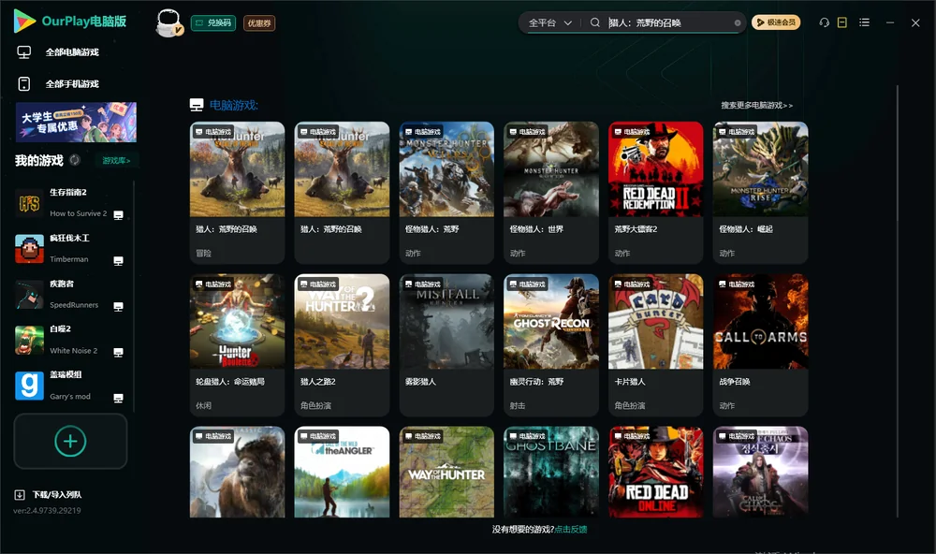
Task: Click the 角色扮演 label under 猎人之路2
Action: 315,405
